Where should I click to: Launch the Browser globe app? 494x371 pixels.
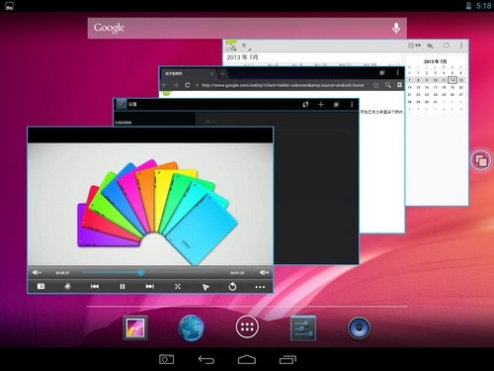click(x=191, y=327)
